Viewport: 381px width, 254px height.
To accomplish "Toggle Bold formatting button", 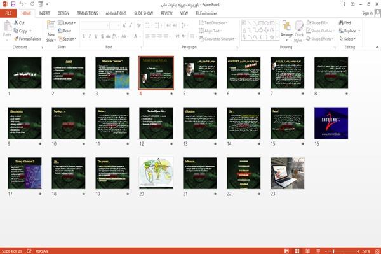I will click(x=84, y=36).
